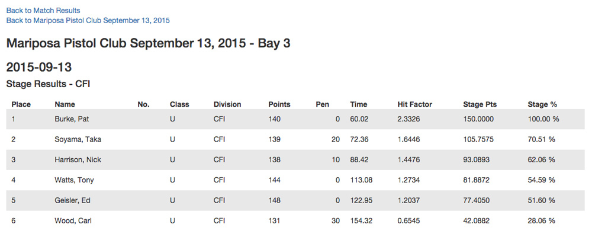Click the Place column header
The width and height of the screenshot is (592, 237).
click(x=21, y=104)
